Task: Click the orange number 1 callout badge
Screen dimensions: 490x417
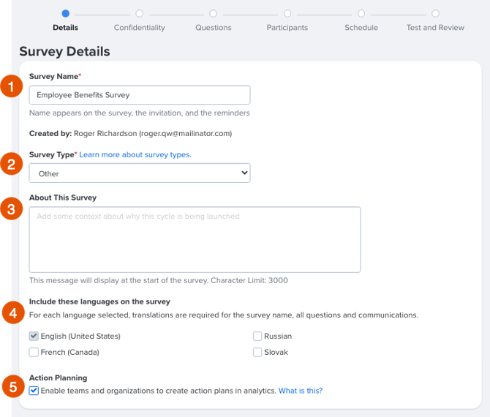Action: click(x=12, y=86)
